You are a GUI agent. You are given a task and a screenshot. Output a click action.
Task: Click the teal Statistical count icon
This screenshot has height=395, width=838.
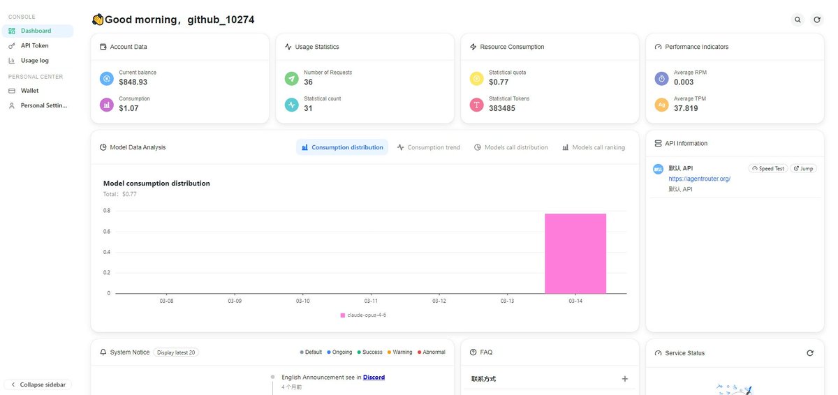(291, 105)
